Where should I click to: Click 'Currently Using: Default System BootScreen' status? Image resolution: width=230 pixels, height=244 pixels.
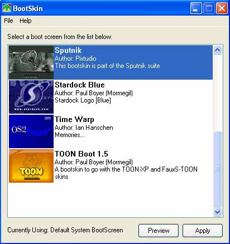[x=65, y=230]
